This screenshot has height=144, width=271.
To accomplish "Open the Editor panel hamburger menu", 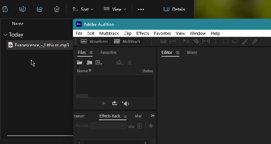I will (x=178, y=53).
